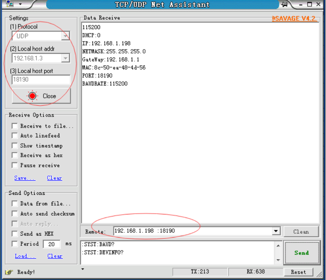326x280 pixels.
Task: Click send box scrollbar up arrow
Action: (278, 246)
